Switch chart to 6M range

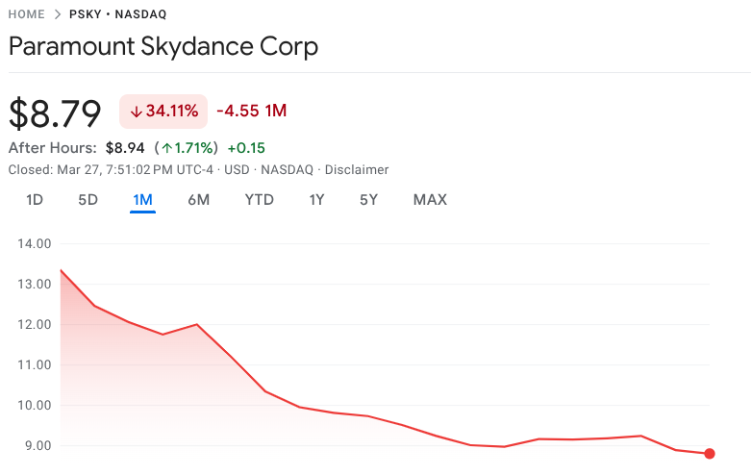(199, 200)
